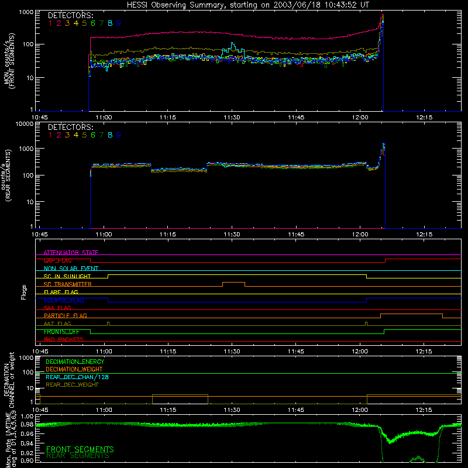Click the vertical 'Flags' axis title
Screen dimensions: 468x468
pyautogui.click(x=24, y=292)
